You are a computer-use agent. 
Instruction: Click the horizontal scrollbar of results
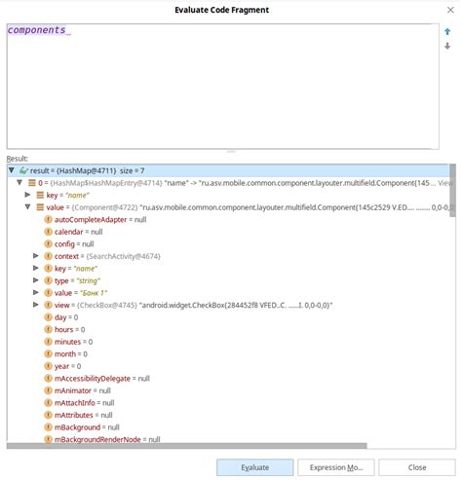click(187, 446)
